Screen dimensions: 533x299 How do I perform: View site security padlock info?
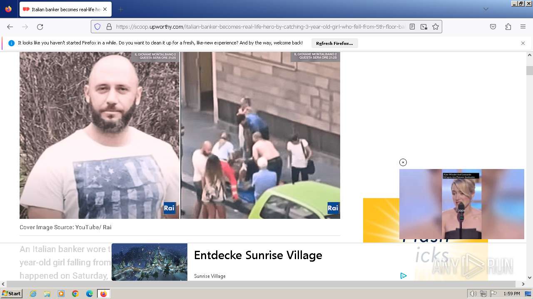109,27
